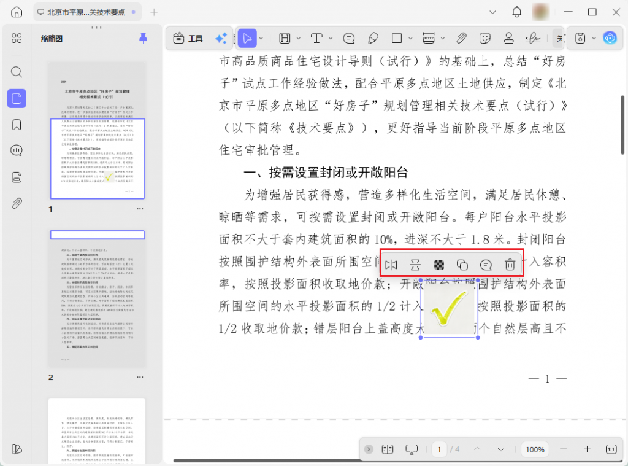Select the hand-free selection cursor tool

[248, 38]
